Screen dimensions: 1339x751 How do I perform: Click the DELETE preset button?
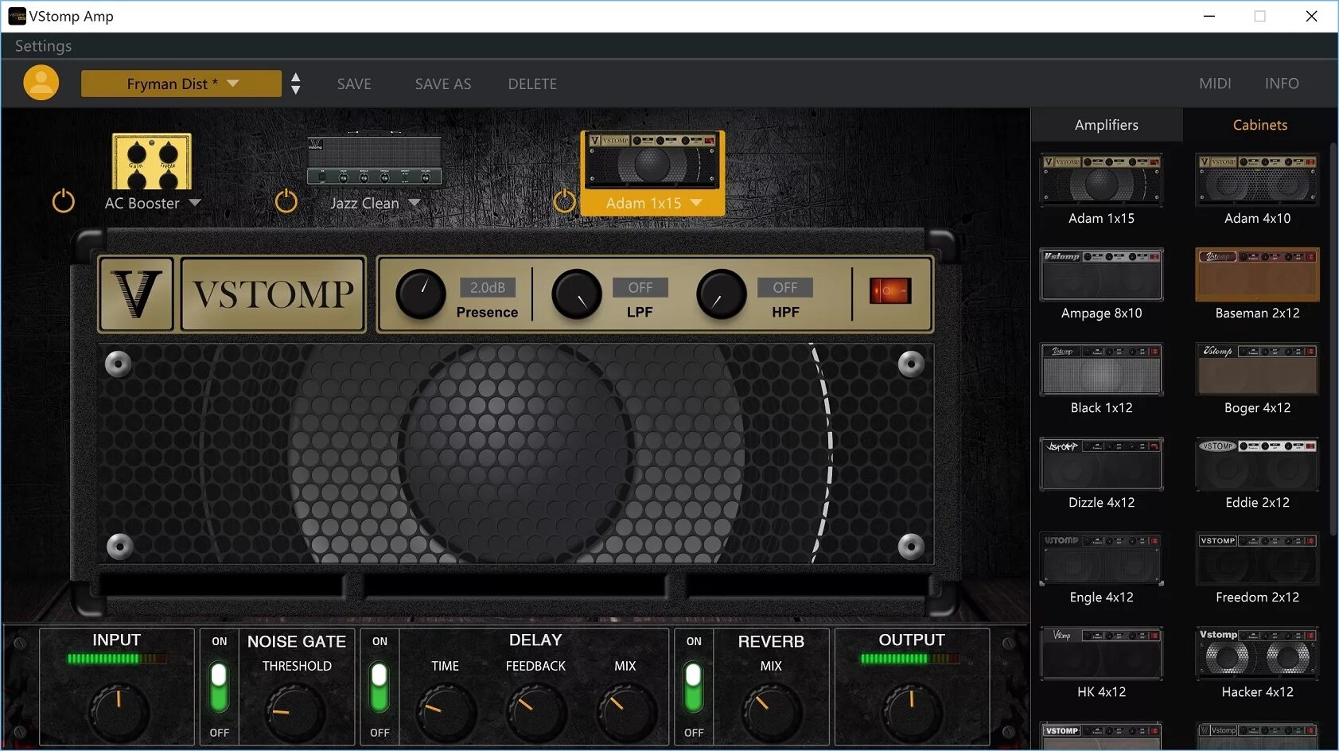tap(532, 84)
